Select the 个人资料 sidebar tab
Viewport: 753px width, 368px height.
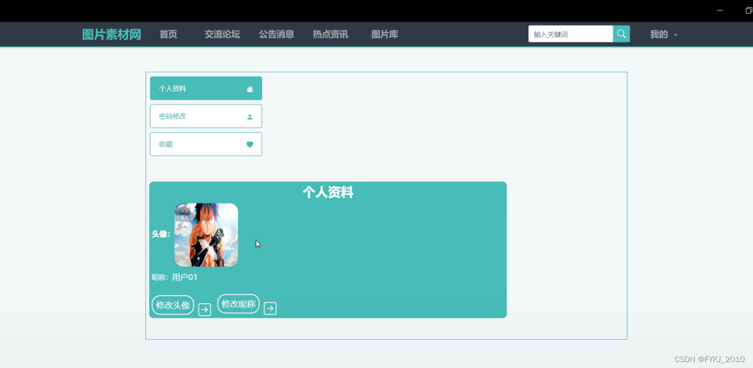coord(206,88)
